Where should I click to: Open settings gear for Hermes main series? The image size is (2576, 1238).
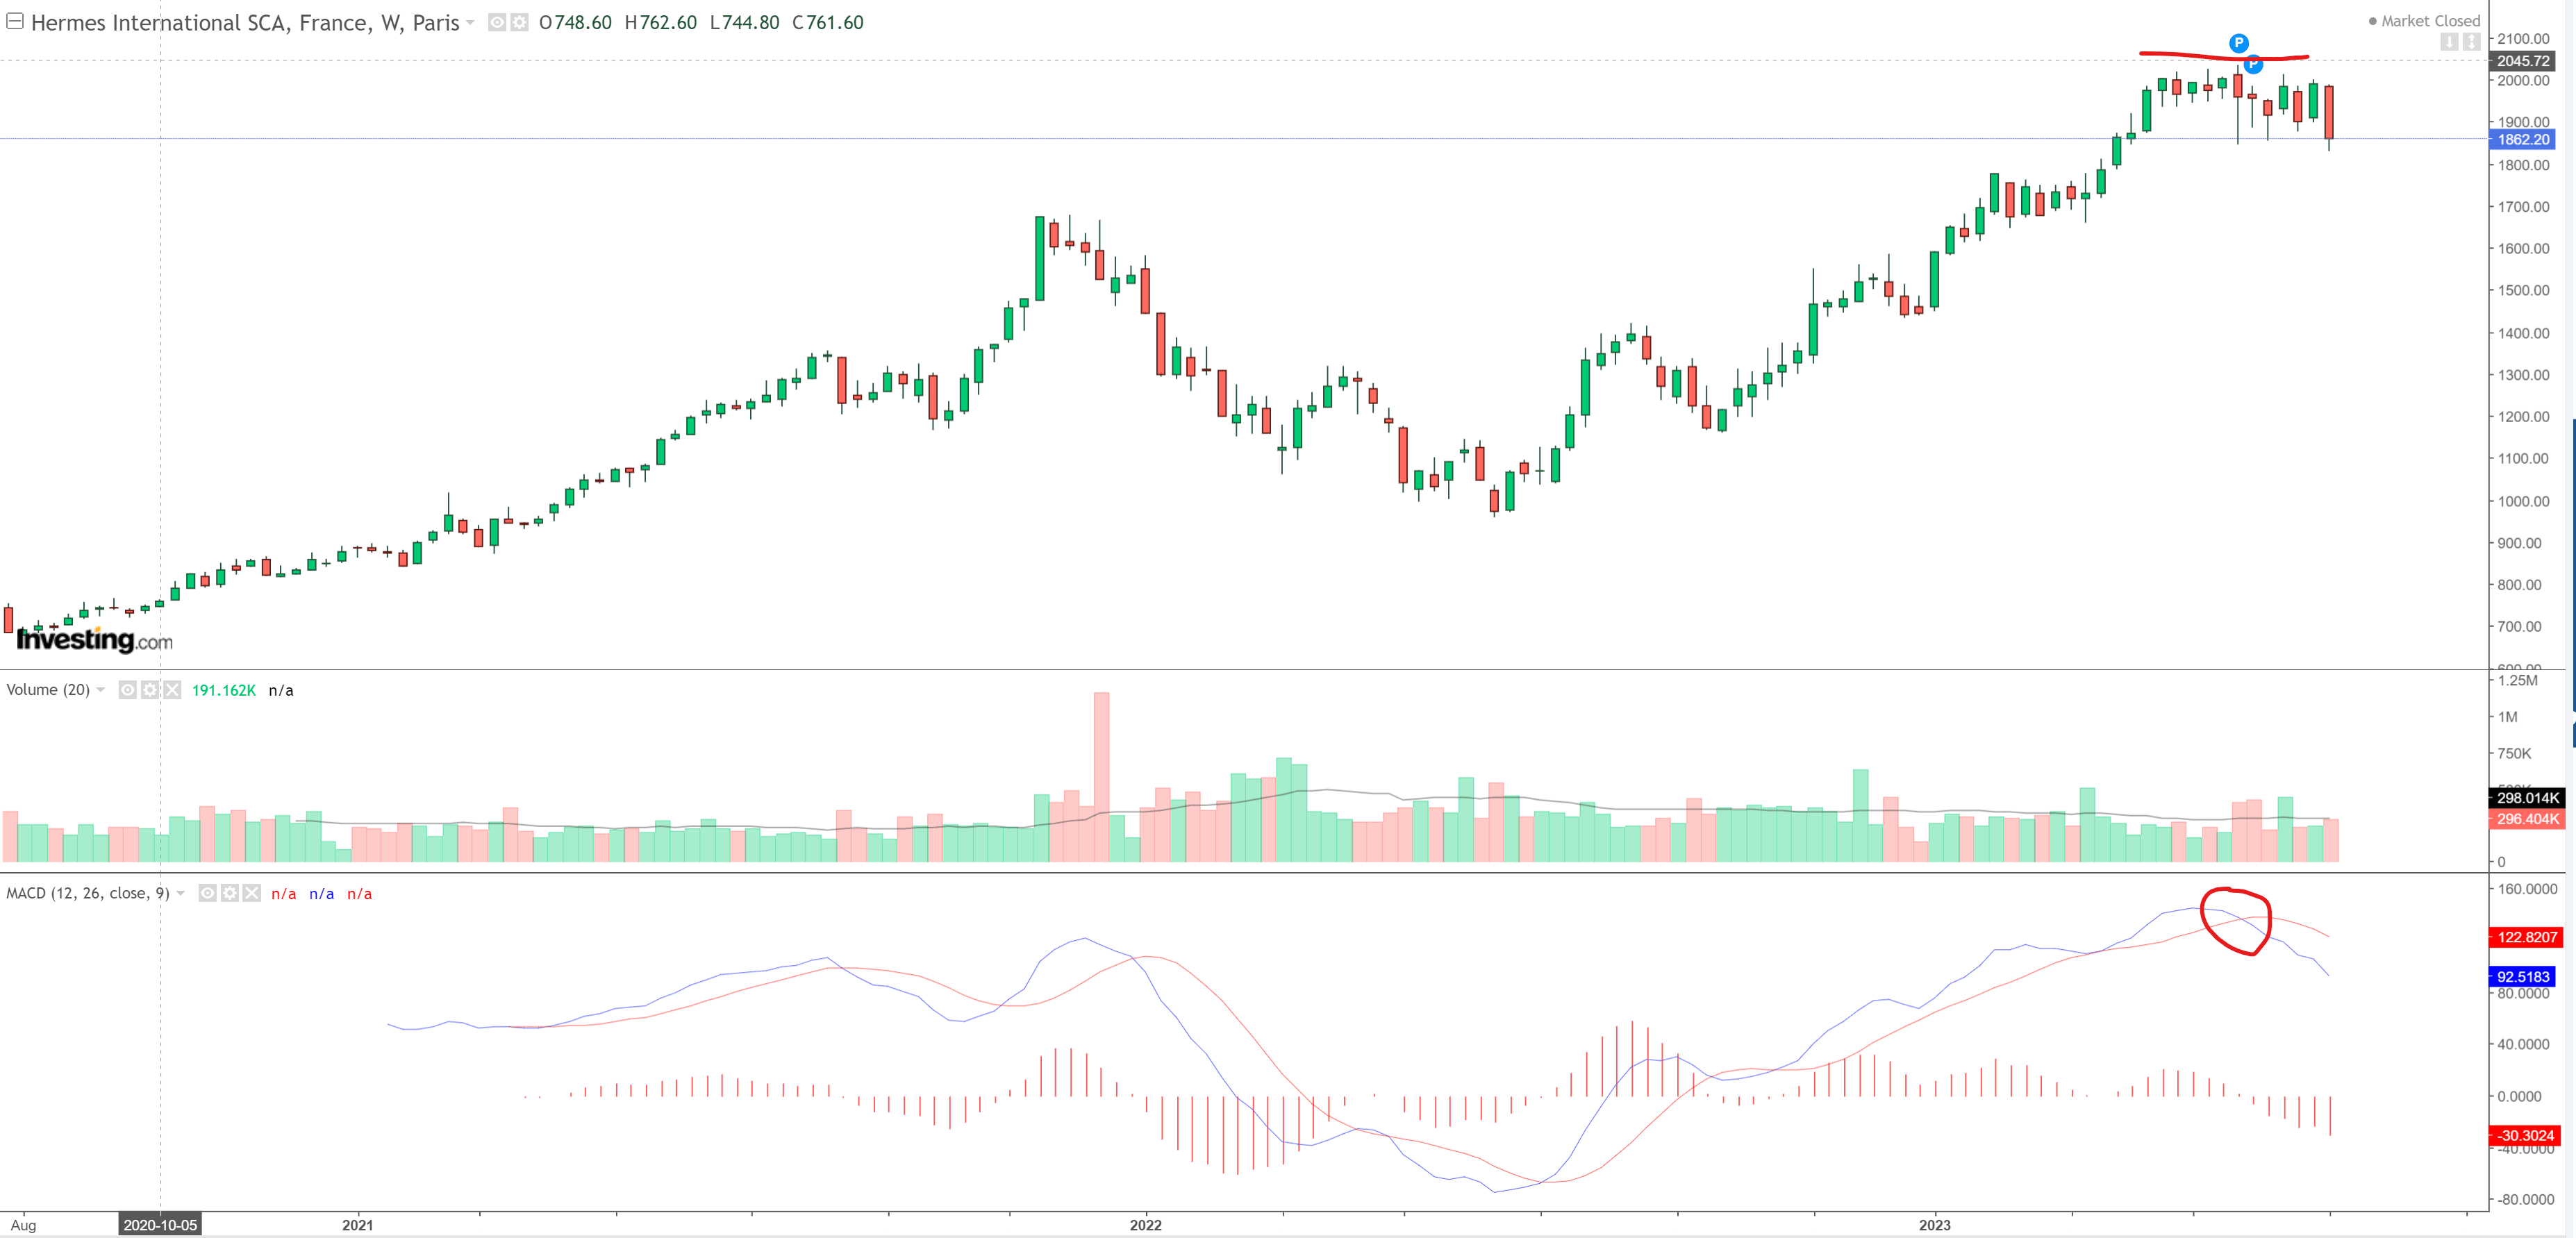click(x=519, y=22)
